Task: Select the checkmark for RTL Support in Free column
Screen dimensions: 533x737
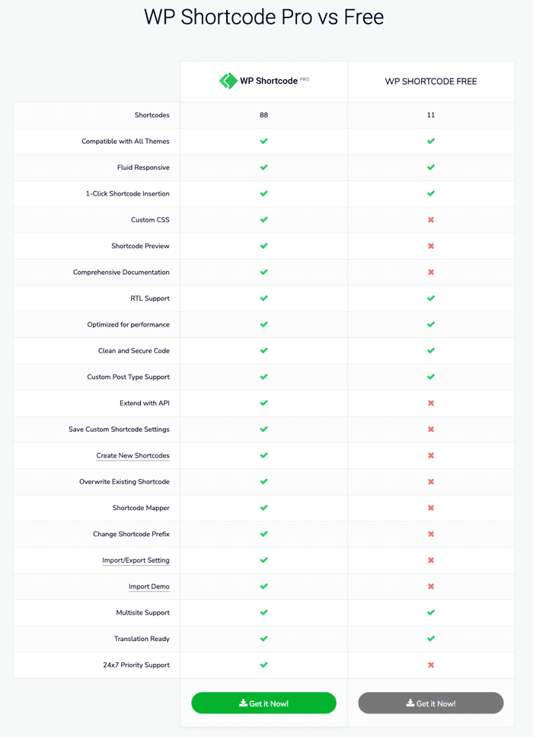Action: coord(430,298)
